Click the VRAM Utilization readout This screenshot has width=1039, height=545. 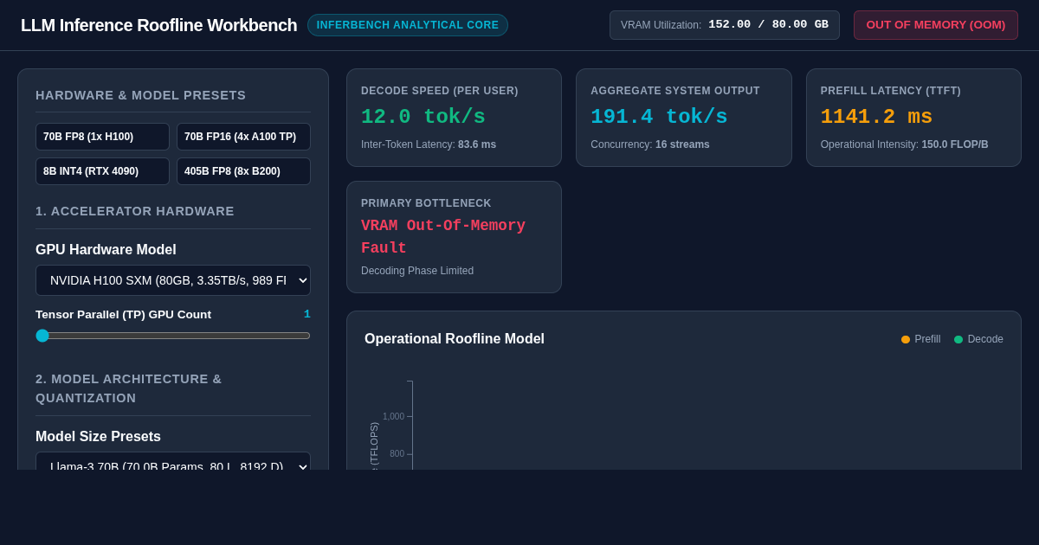[725, 25]
